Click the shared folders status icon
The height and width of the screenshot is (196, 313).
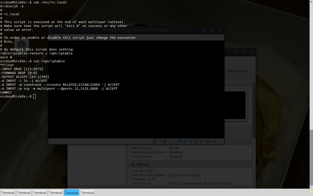pos(175,141)
